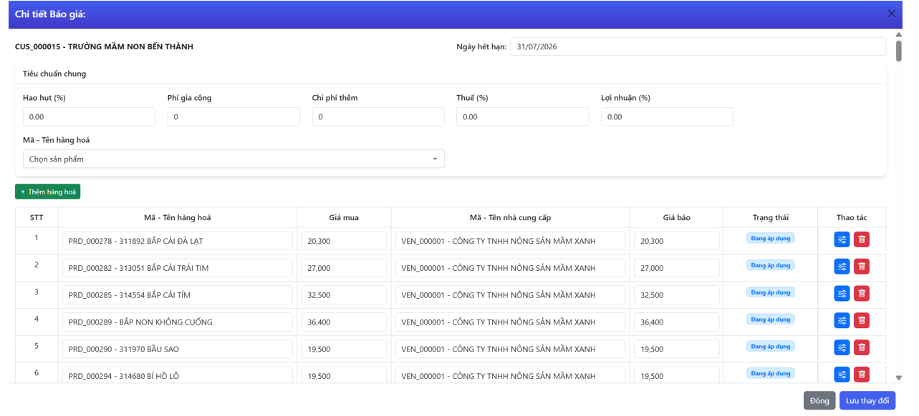Click the Thao tác column header
This screenshot has height=416, width=919.
(x=852, y=217)
